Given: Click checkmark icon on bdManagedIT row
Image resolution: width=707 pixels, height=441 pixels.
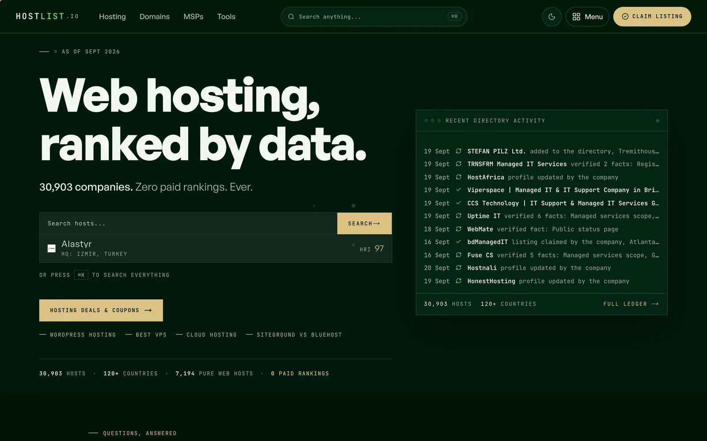Looking at the screenshot, I should point(459,242).
